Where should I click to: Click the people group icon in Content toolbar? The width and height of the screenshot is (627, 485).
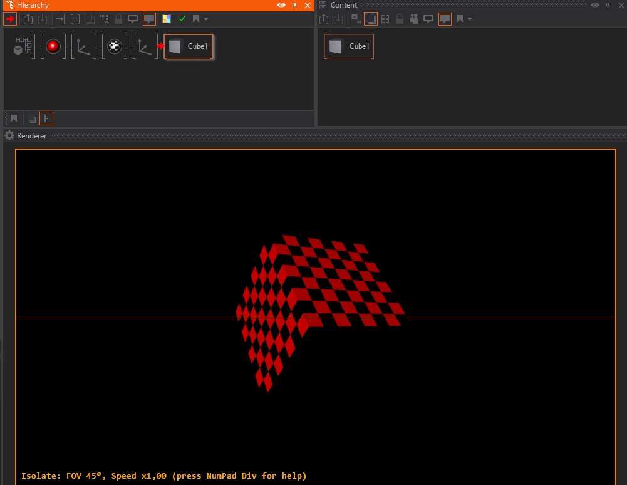pyautogui.click(x=413, y=19)
